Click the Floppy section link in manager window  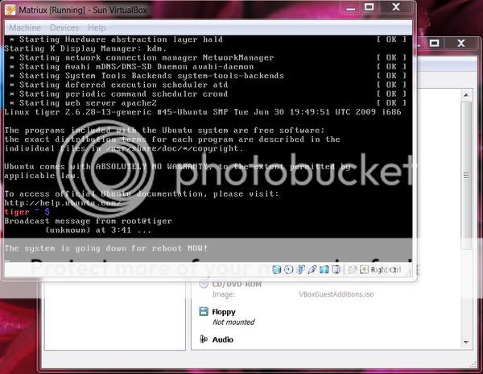[x=224, y=312]
